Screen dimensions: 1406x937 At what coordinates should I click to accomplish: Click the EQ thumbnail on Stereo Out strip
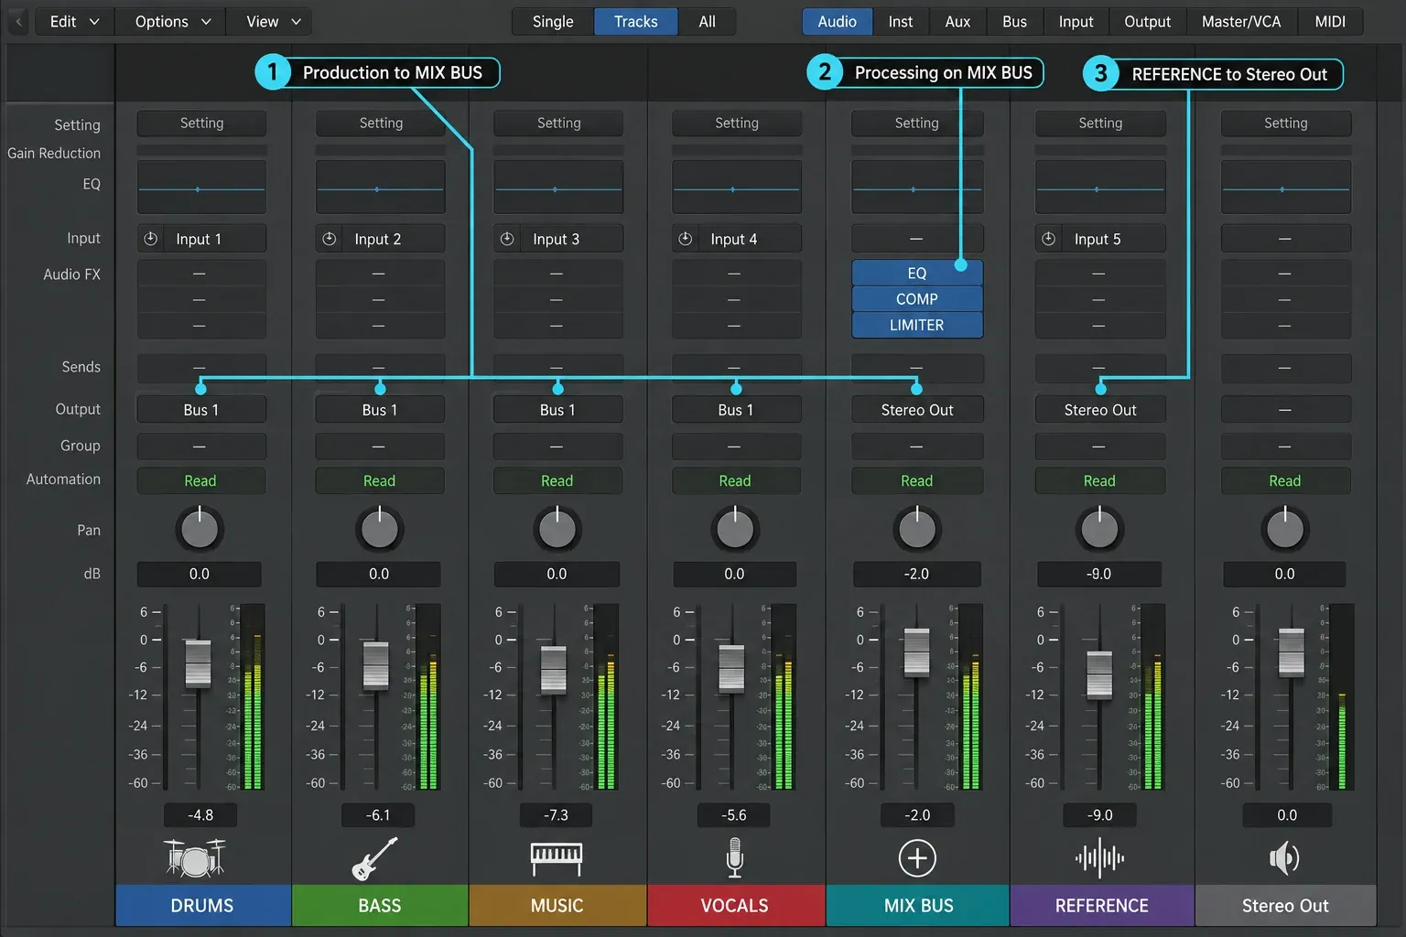[1285, 188]
